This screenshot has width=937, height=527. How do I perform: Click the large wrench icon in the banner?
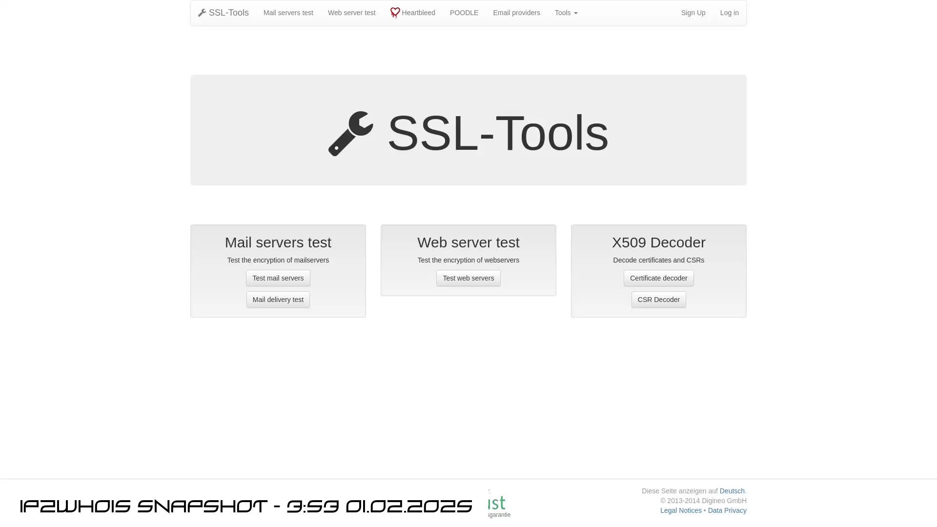(x=351, y=134)
